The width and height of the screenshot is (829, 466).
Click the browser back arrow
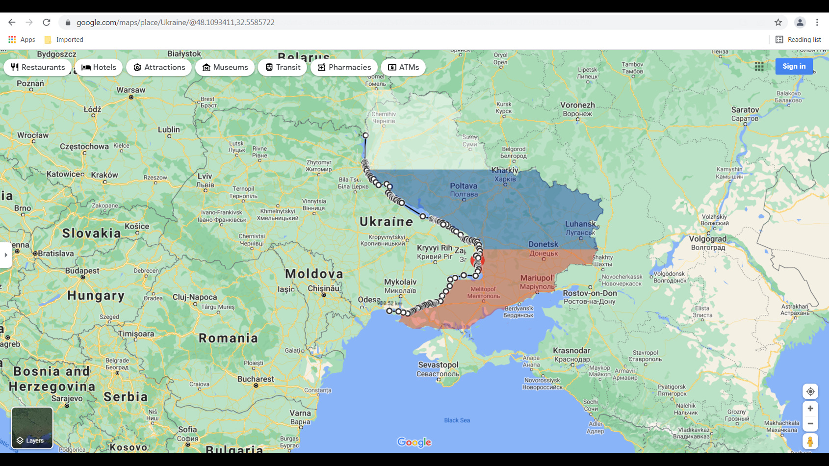tap(12, 22)
